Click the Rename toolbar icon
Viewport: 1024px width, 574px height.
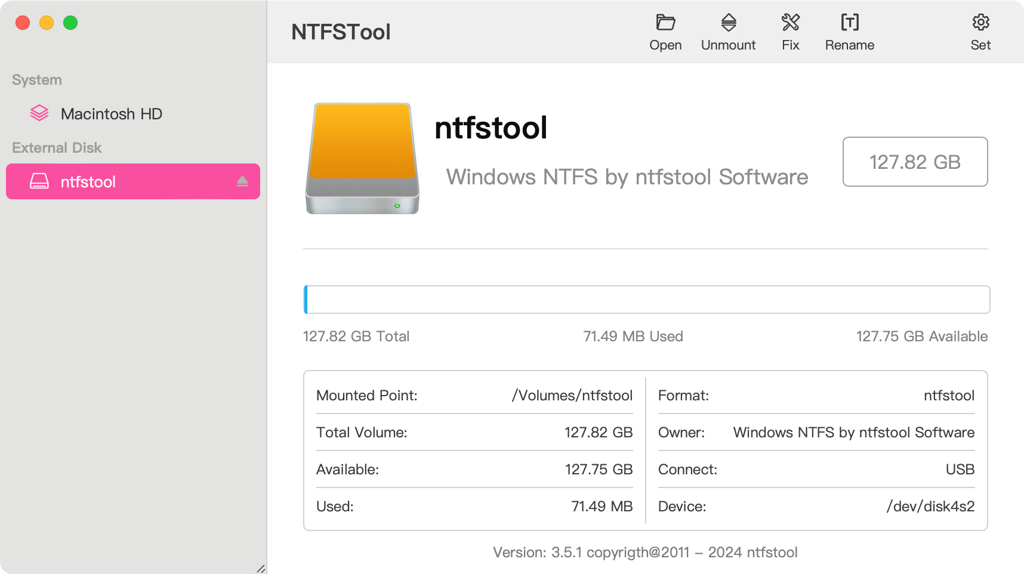849,23
